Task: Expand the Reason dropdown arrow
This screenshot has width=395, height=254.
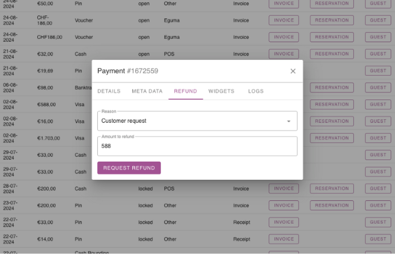Action: pos(289,121)
